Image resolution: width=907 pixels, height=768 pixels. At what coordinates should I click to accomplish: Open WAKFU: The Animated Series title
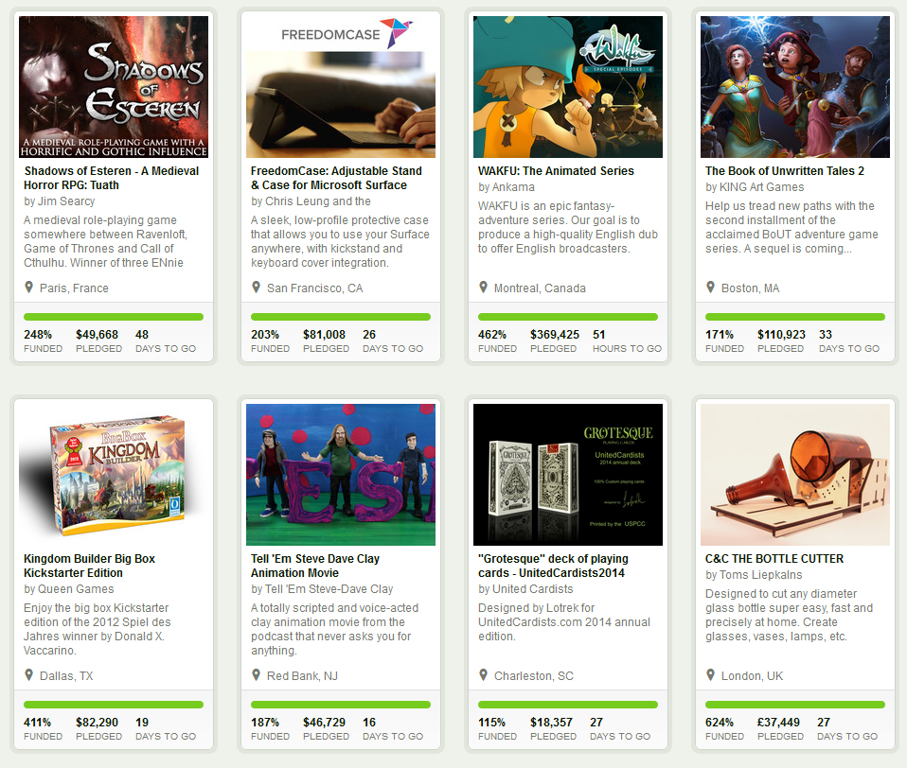556,171
